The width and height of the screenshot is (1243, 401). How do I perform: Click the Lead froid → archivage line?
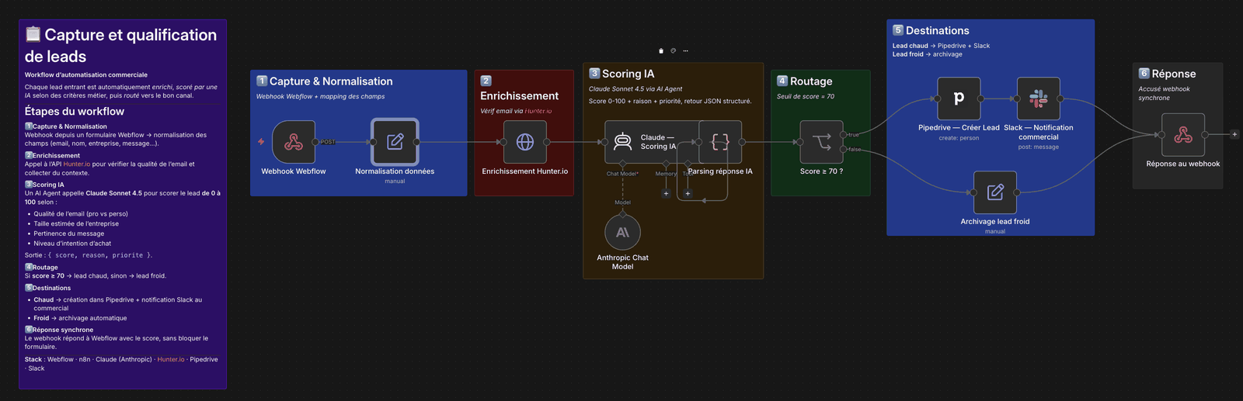point(928,54)
